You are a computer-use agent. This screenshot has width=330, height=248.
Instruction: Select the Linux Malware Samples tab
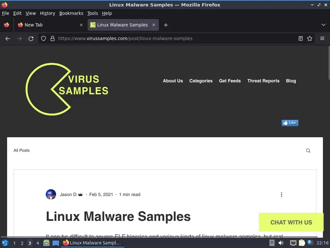(x=123, y=25)
